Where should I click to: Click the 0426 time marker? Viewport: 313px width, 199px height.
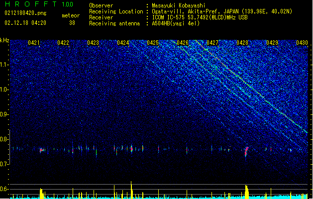click(x=183, y=43)
